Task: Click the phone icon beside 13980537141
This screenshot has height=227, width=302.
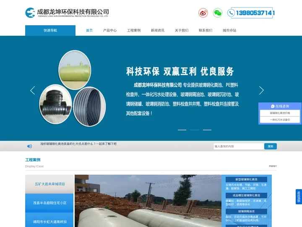Action: pos(231,13)
